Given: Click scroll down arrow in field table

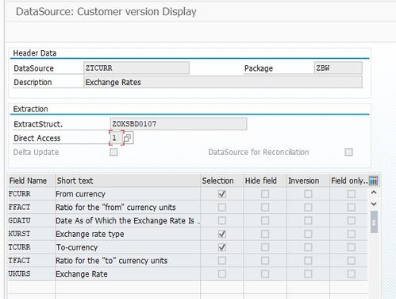Looking at the screenshot, I should 374,204.
